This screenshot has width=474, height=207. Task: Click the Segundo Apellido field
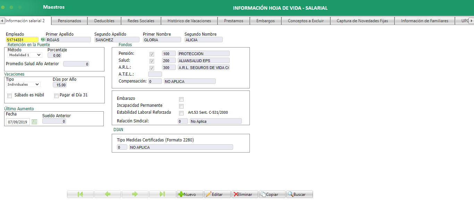point(117,40)
